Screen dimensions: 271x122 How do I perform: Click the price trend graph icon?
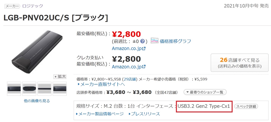[155, 41]
